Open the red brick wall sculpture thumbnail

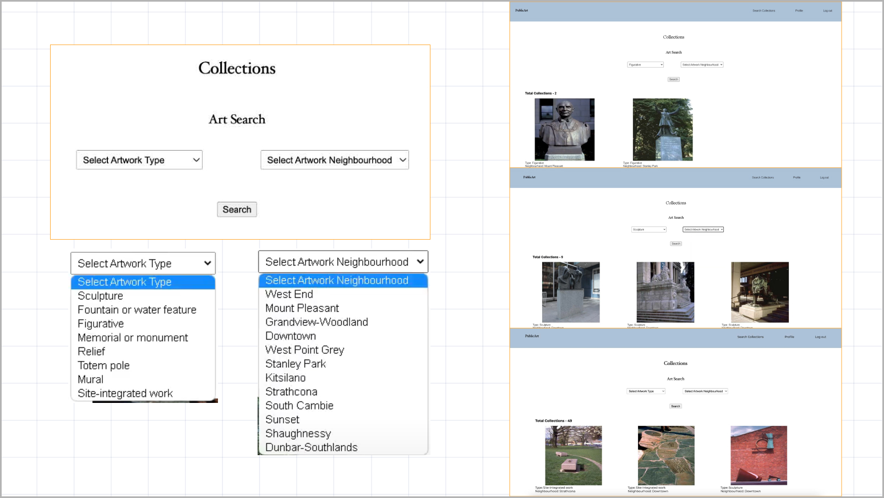point(759,456)
